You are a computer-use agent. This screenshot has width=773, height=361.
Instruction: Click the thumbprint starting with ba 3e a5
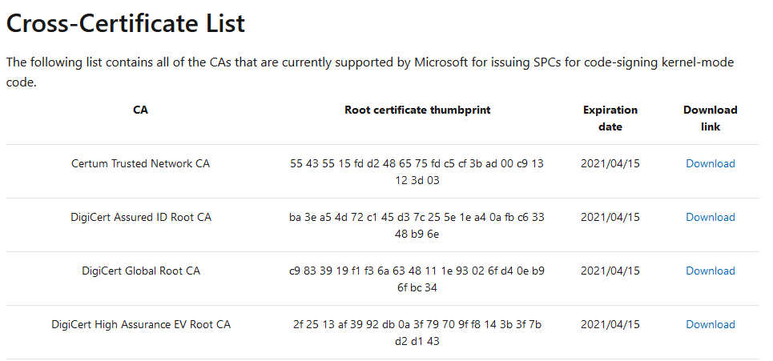417,226
